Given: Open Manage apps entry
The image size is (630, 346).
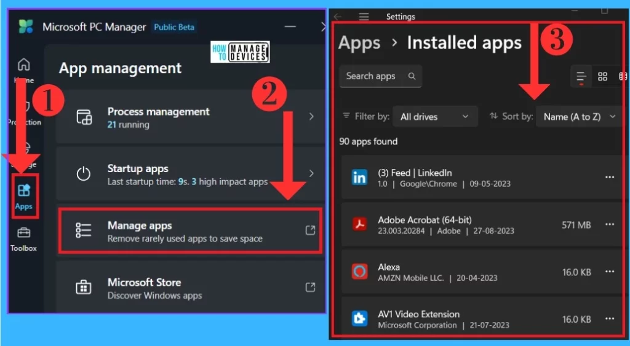Looking at the screenshot, I should pyautogui.click(x=190, y=231).
